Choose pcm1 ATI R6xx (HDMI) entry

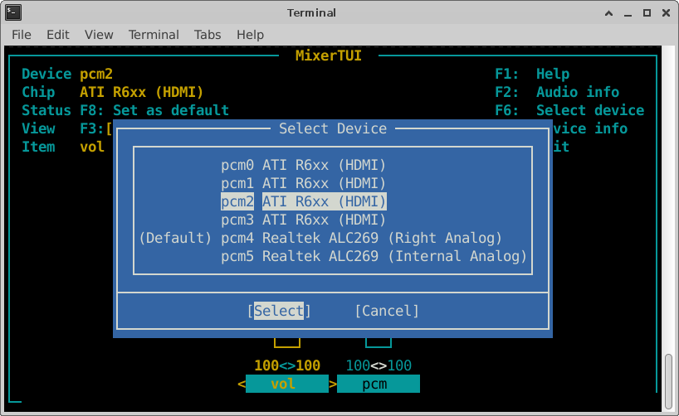pyautogui.click(x=303, y=183)
